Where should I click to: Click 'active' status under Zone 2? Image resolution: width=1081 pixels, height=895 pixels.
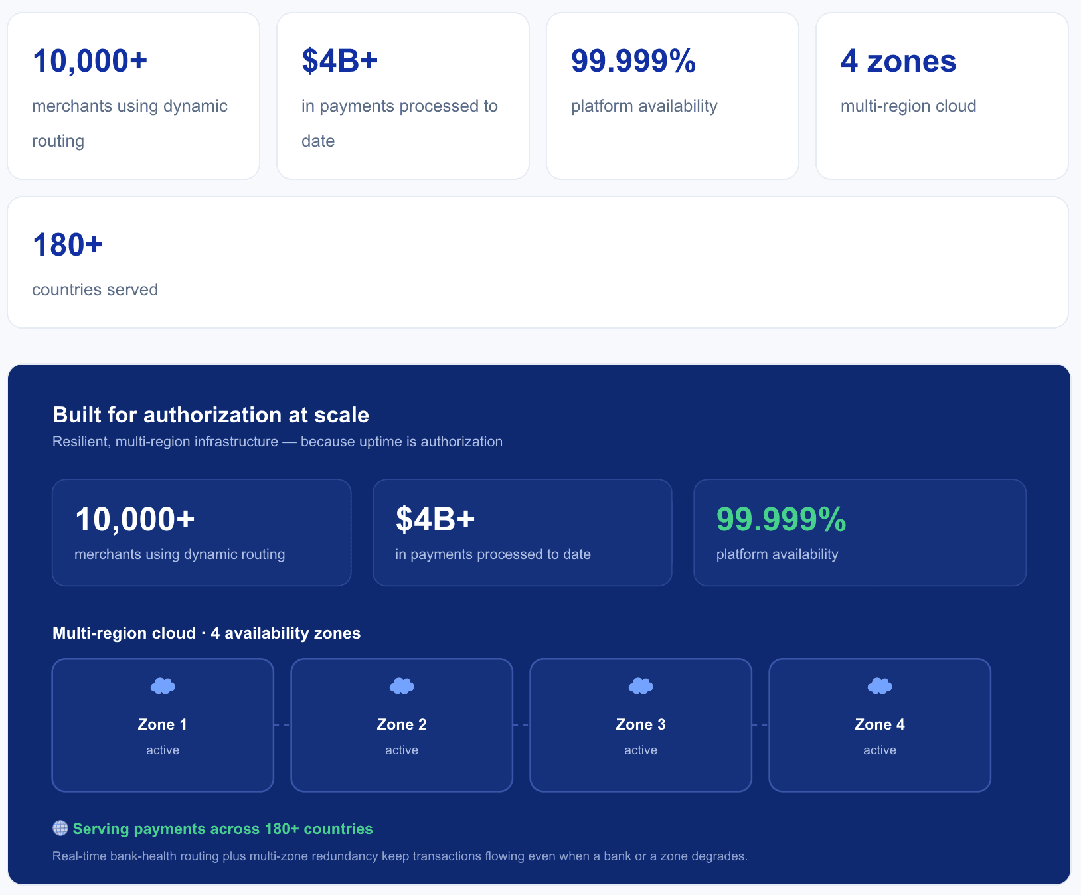(402, 750)
